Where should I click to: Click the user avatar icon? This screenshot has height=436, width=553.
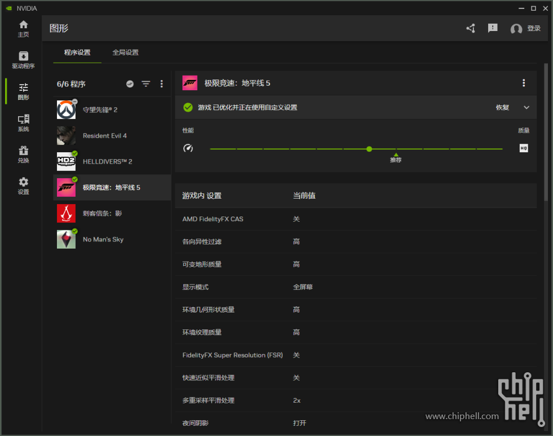click(x=516, y=29)
